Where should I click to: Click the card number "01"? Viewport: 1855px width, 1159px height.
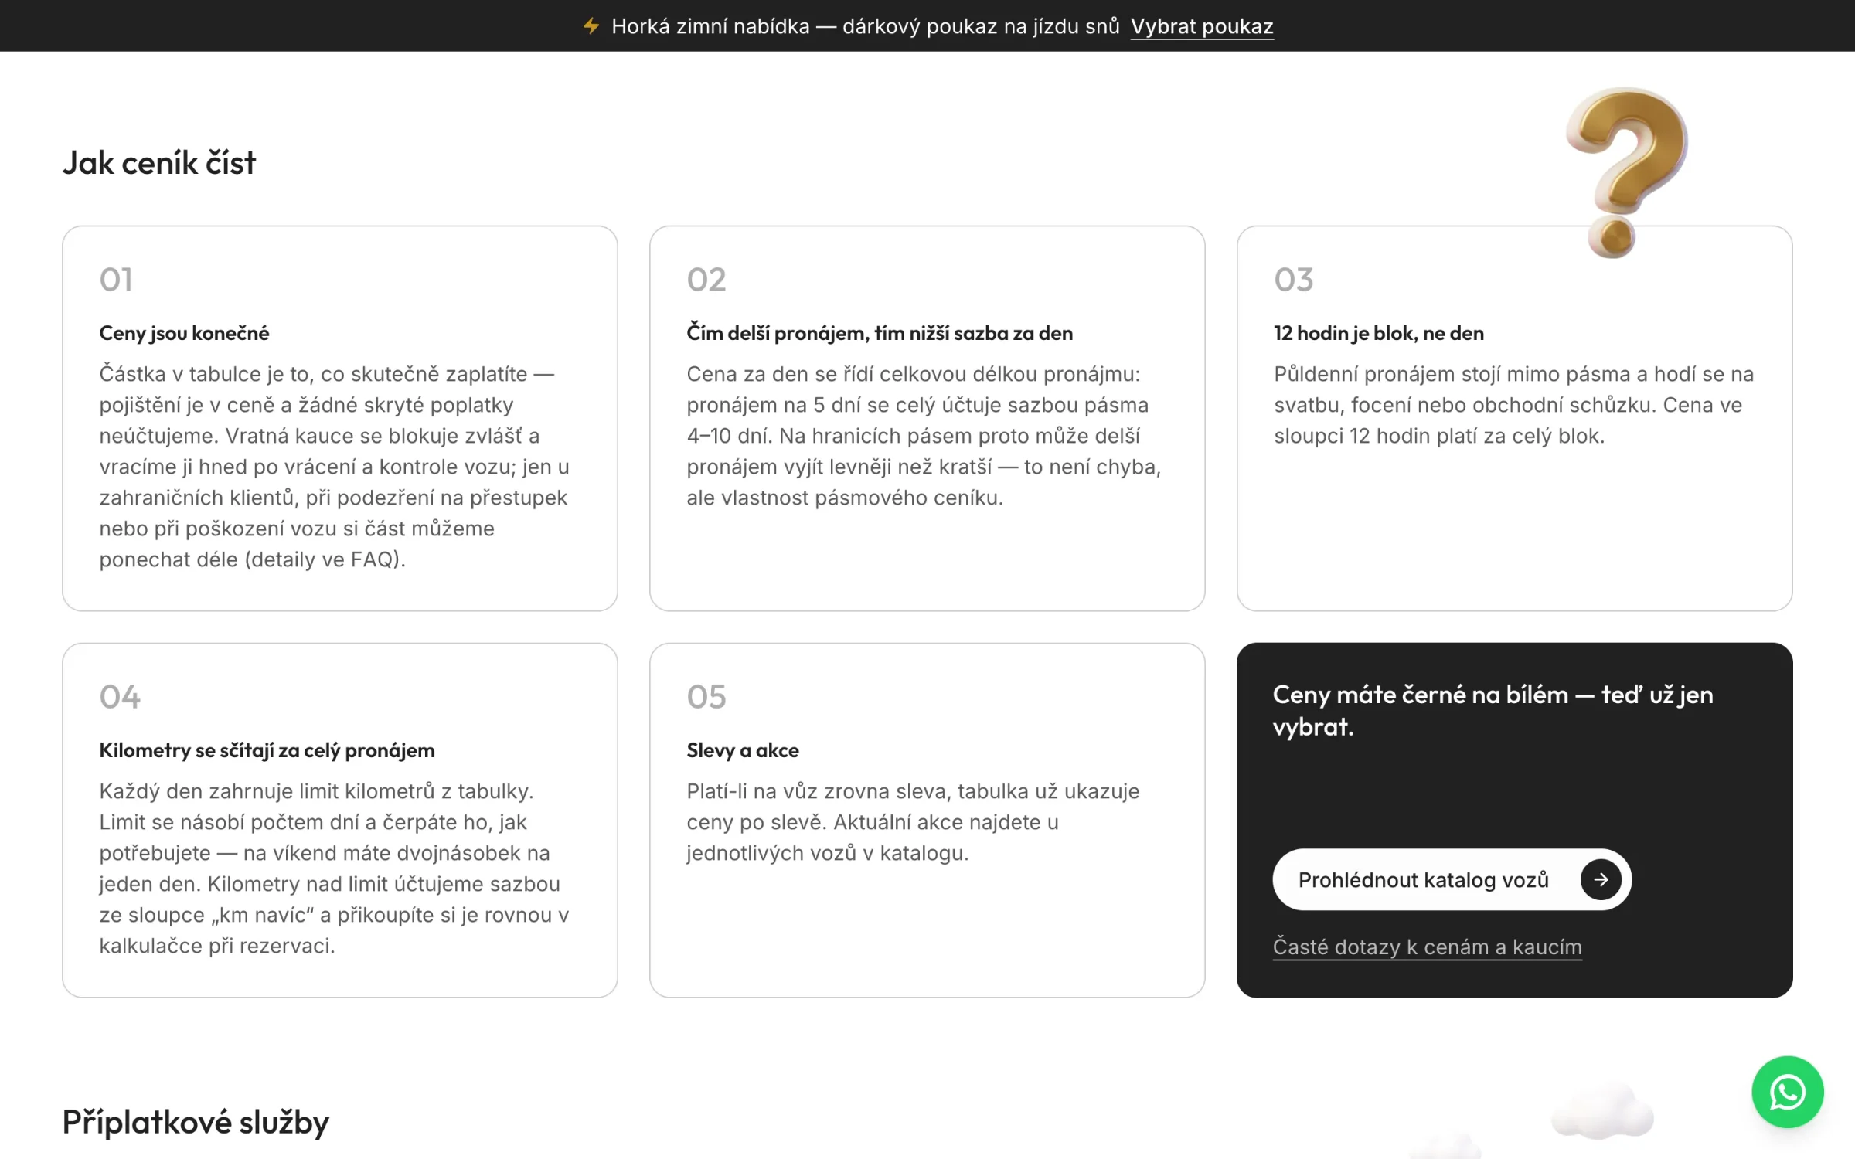tap(116, 280)
